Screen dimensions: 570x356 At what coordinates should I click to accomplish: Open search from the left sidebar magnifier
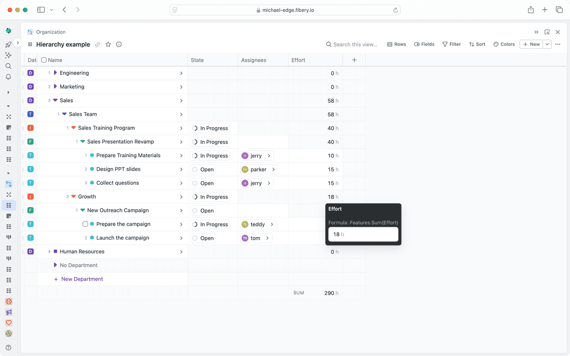point(8,66)
